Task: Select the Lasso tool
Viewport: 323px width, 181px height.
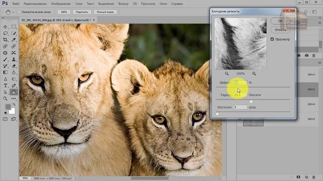Action: point(6,33)
